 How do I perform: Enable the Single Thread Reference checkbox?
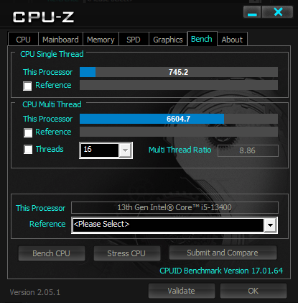27,86
